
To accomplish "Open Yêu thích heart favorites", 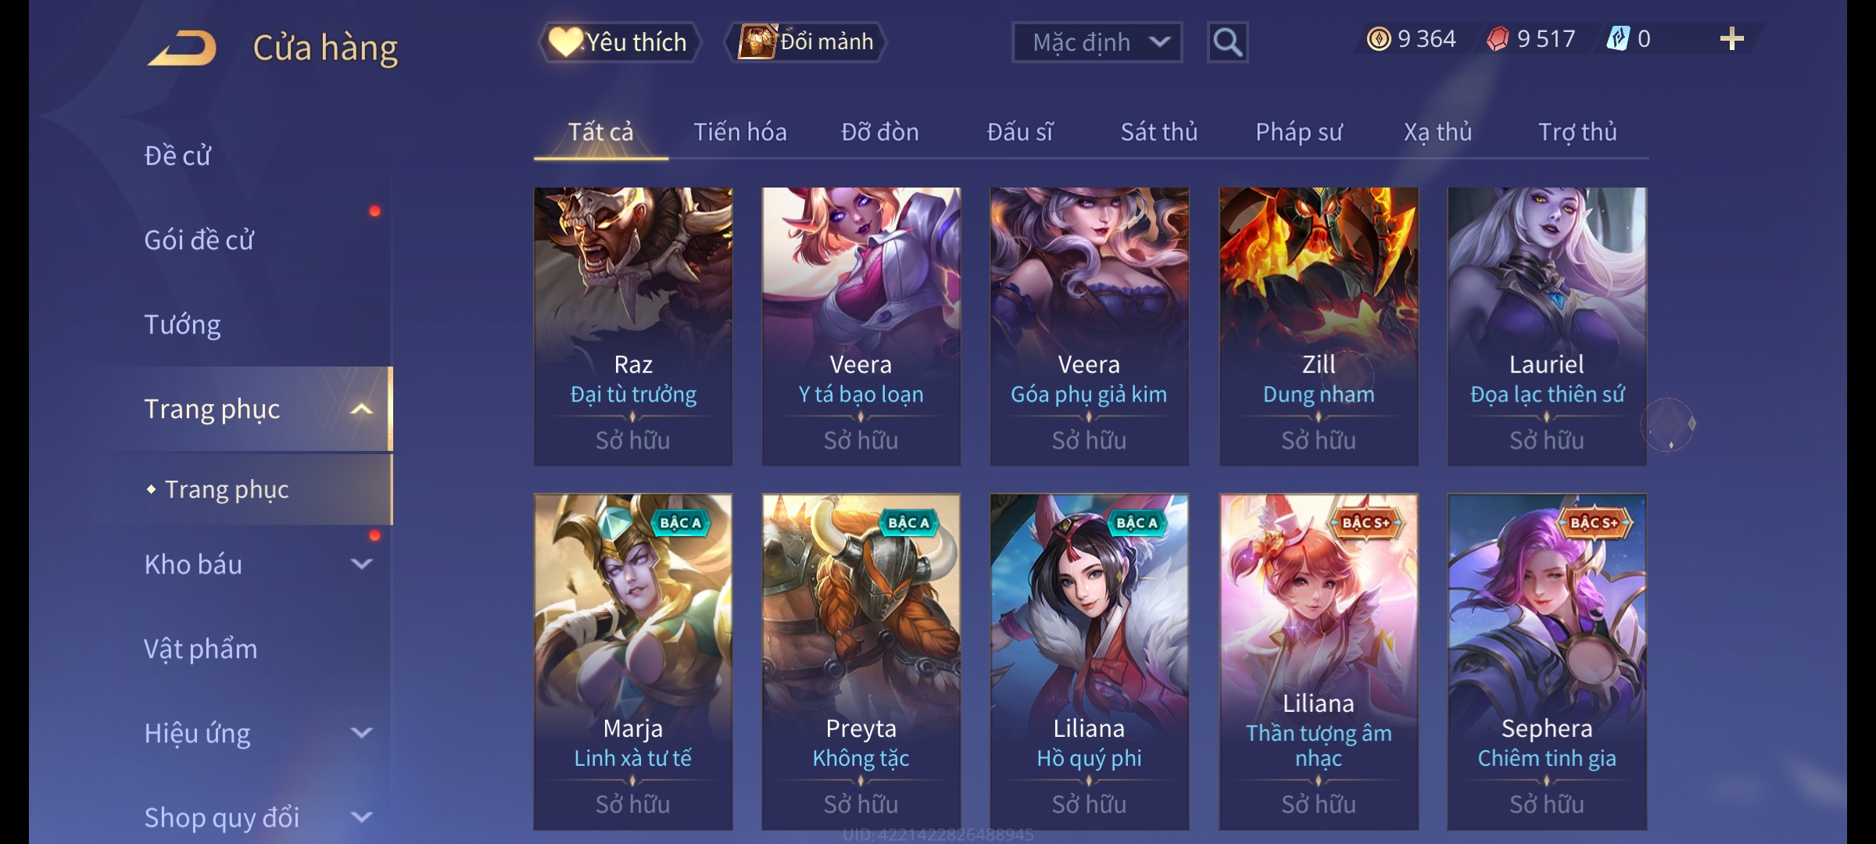I will 619,42.
